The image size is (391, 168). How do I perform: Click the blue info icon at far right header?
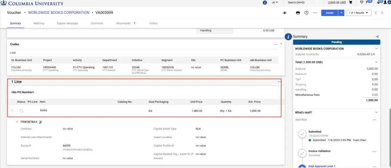coord(389,2)
